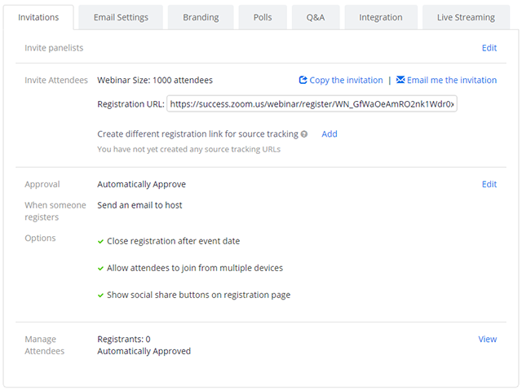Add a source tracking registration link
Screen dimensions: 522x390
[330, 134]
